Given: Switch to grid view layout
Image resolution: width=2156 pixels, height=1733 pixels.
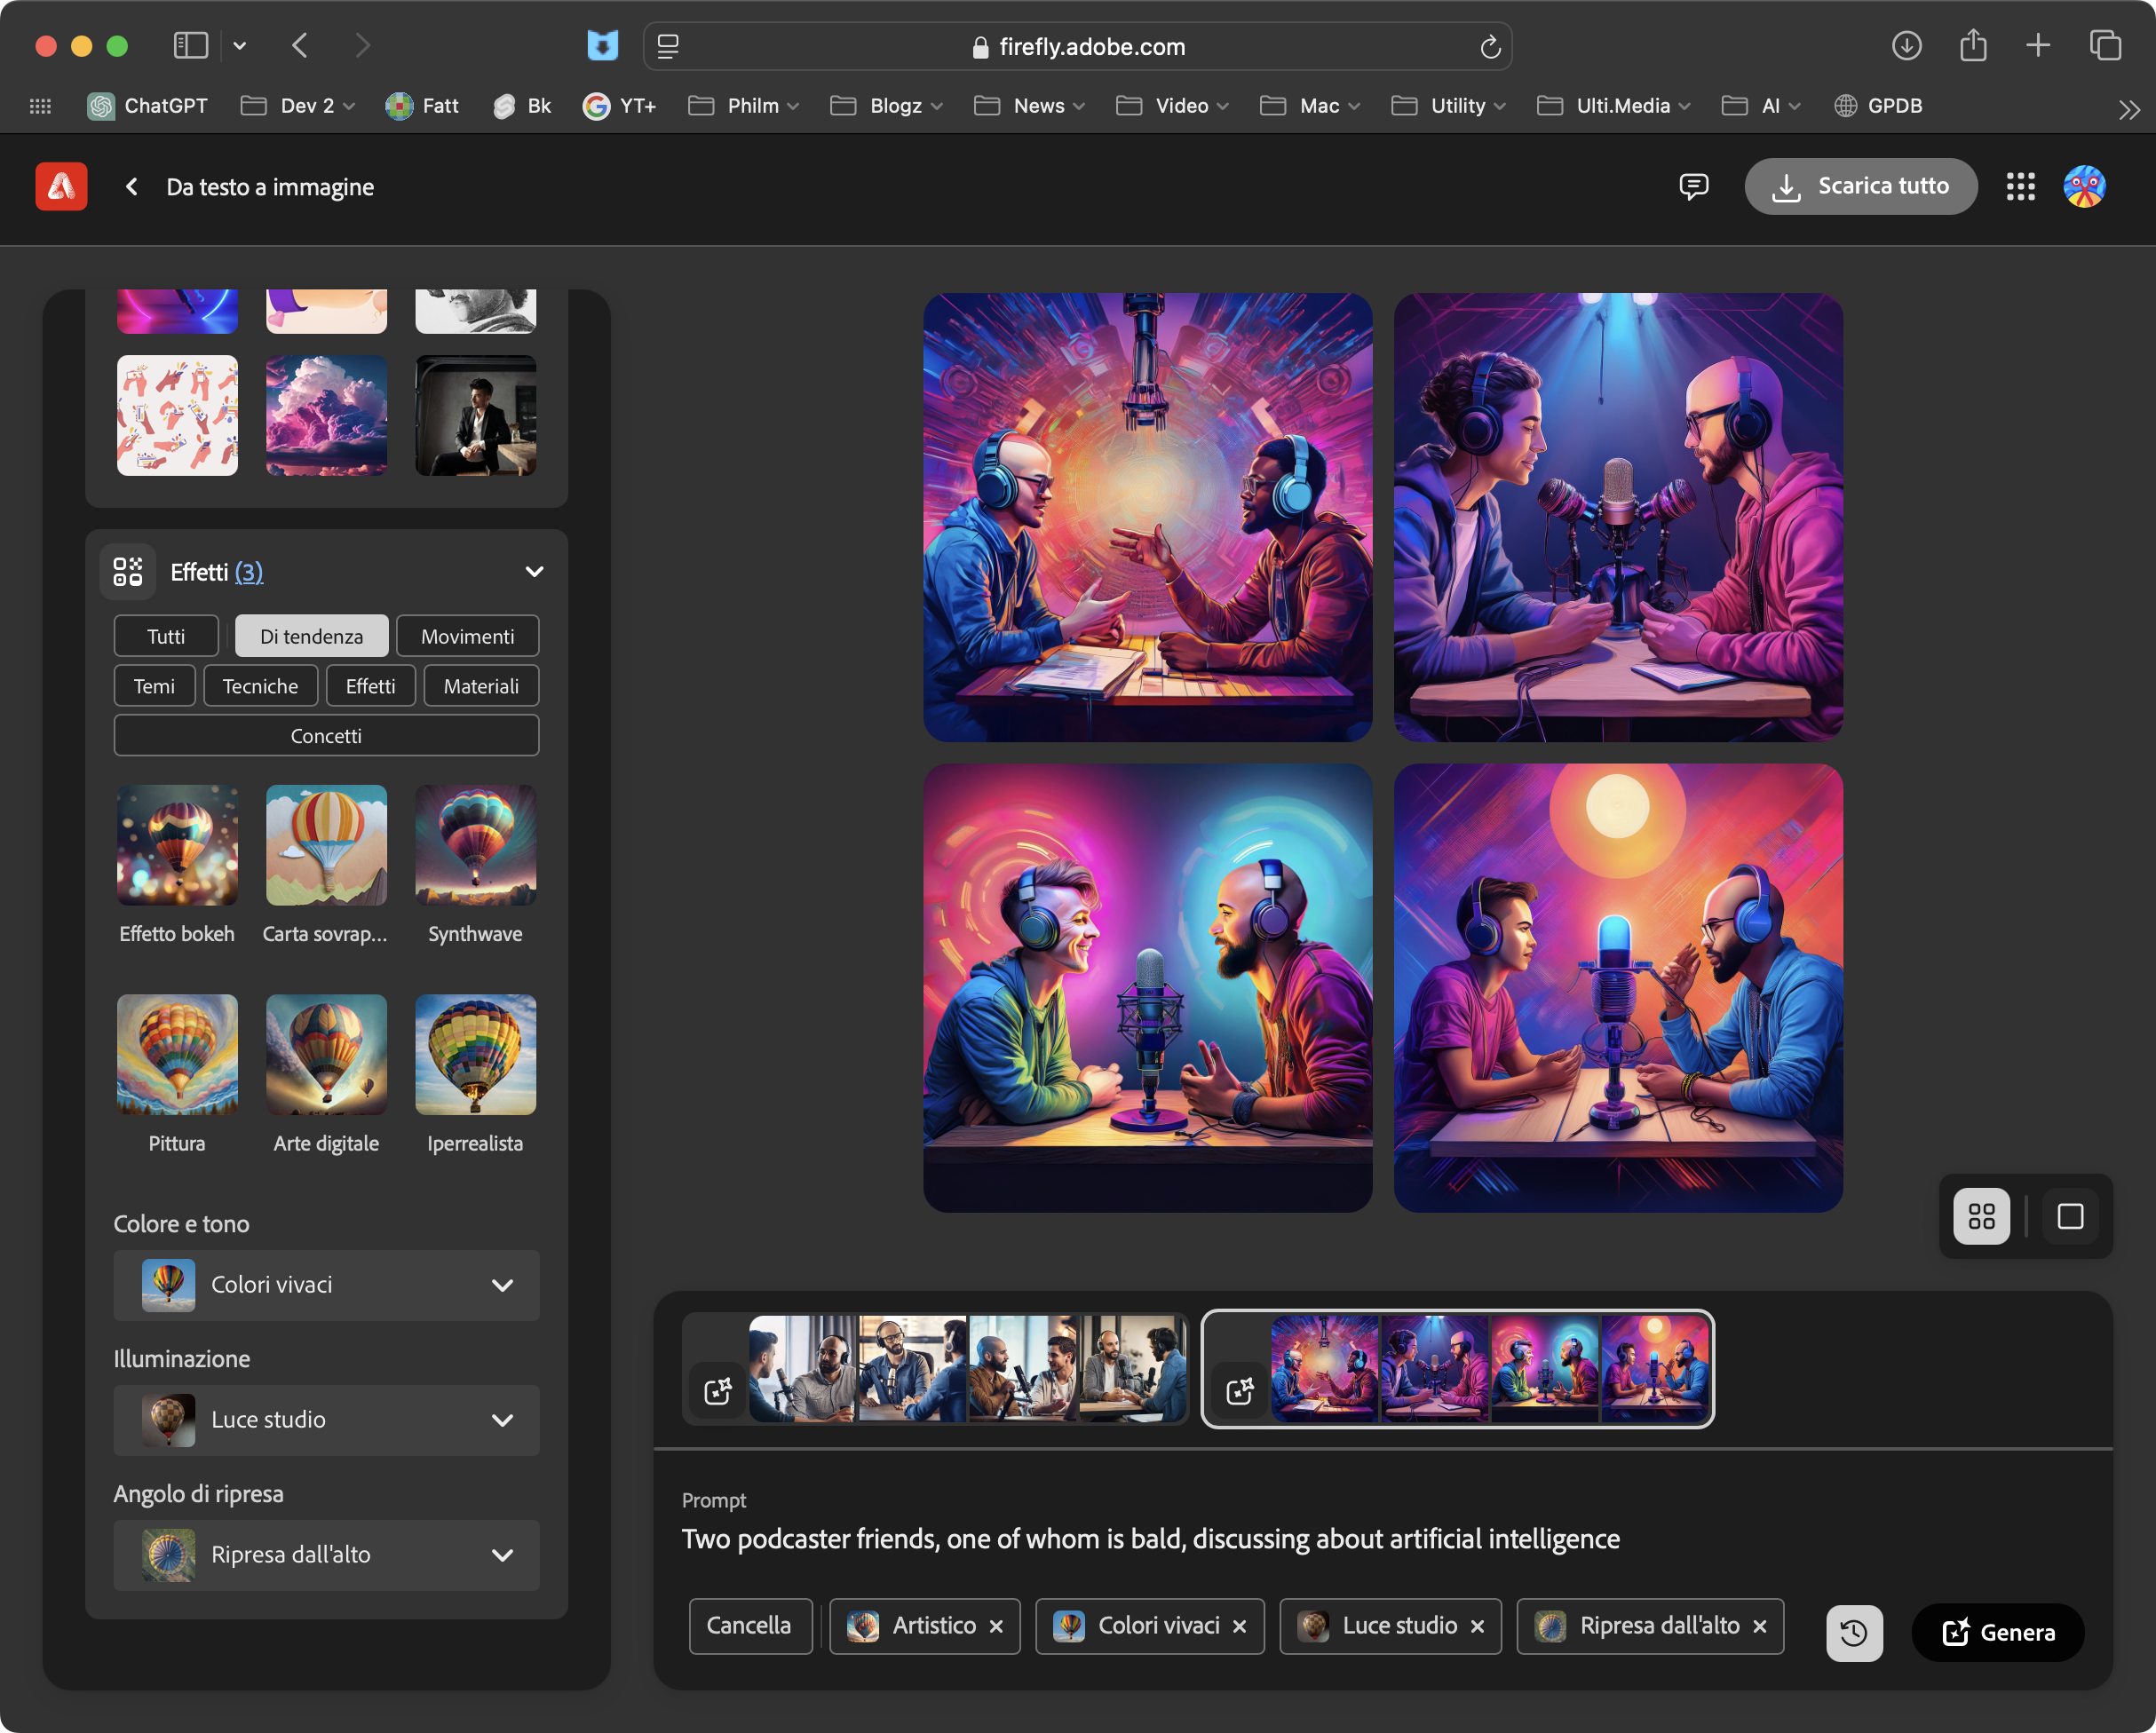Looking at the screenshot, I should [x=1981, y=1216].
